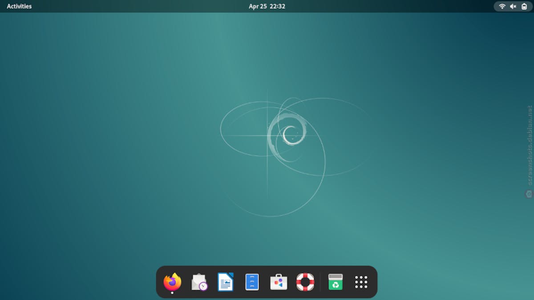Open Evolution mail and calendar

point(199,282)
